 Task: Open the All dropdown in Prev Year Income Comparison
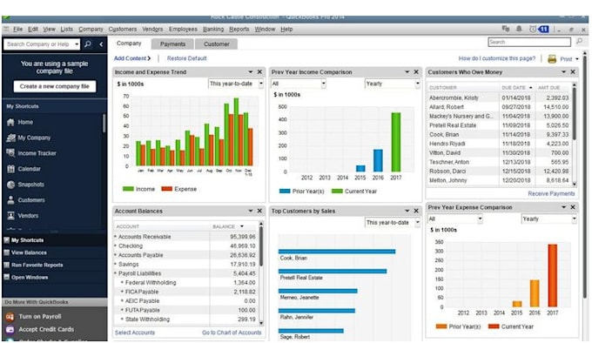point(299,84)
